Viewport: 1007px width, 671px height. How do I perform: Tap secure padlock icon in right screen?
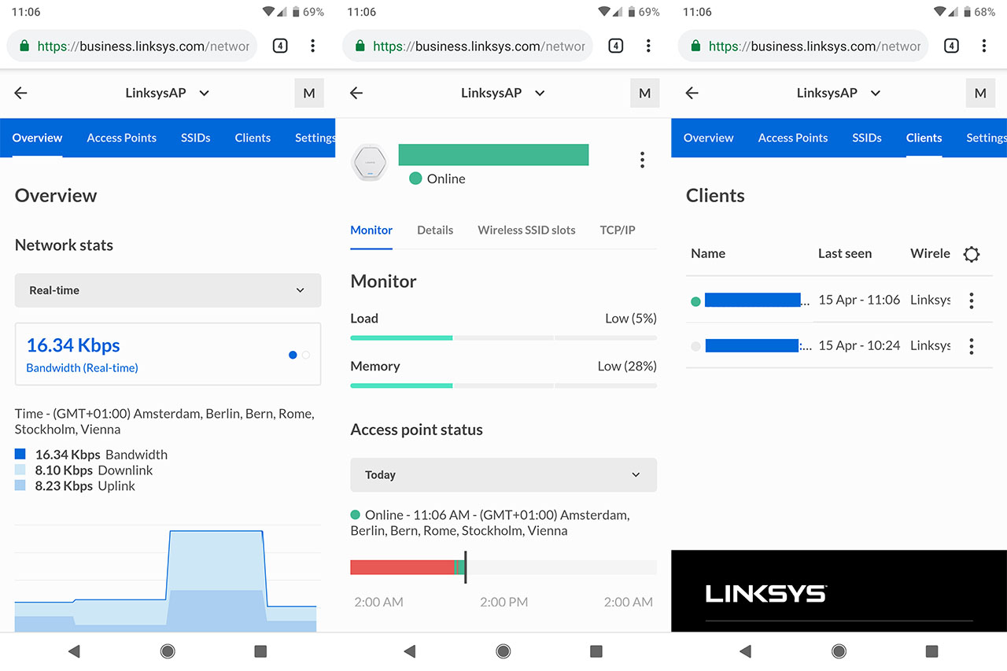(695, 46)
